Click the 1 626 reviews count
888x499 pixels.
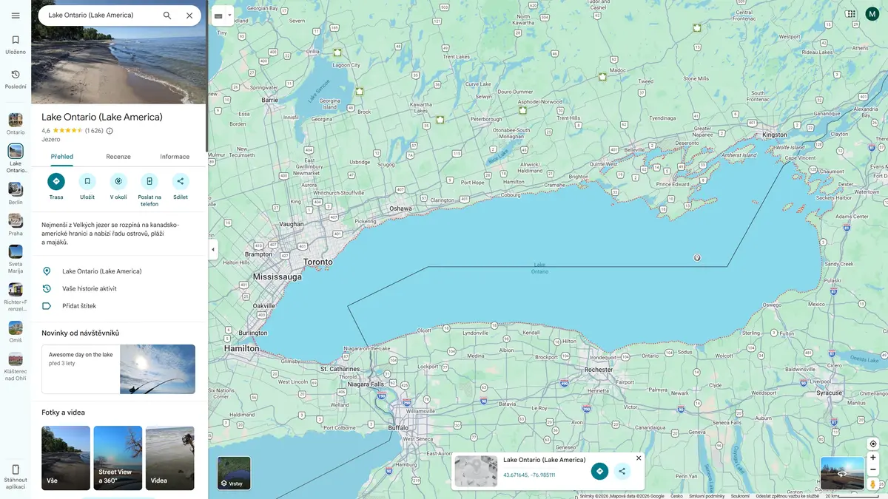(x=94, y=131)
